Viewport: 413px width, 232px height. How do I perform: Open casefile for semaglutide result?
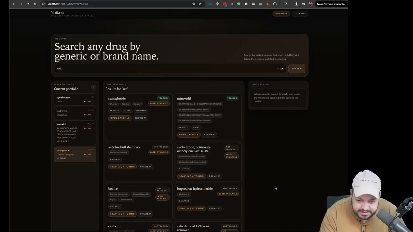[x=120, y=118]
